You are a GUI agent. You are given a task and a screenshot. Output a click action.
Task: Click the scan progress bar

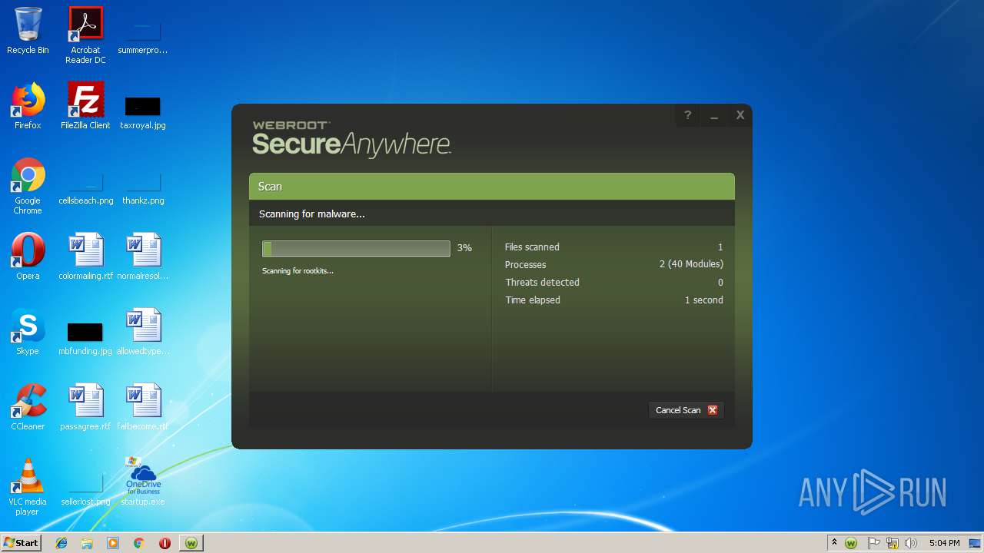pos(356,248)
